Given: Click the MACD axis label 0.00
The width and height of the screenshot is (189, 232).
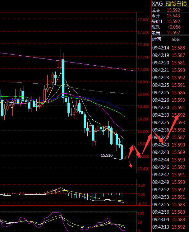Looking at the screenshot, I should coord(141,195).
